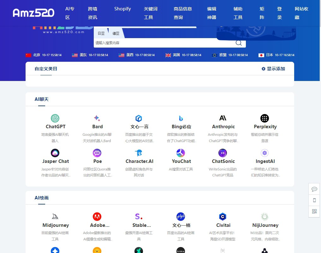Image resolution: width=321 pixels, height=253 pixels.
Task: Click the 北京 time display
Action: 44,55
